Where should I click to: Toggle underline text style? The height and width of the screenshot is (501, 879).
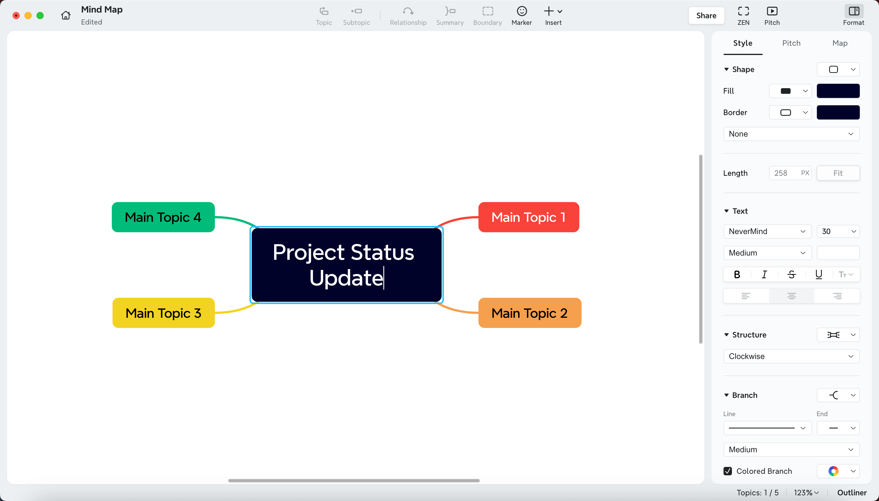pyautogui.click(x=818, y=275)
